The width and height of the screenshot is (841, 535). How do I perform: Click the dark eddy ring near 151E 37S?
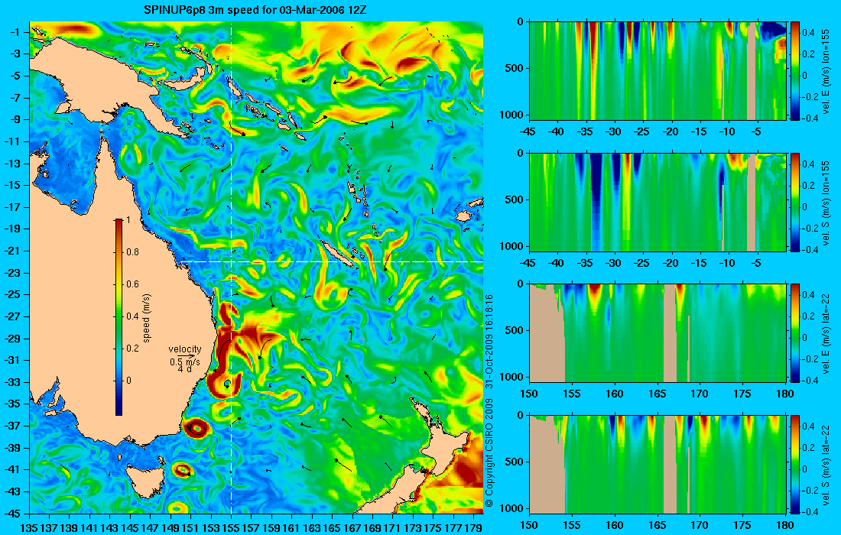point(196,428)
